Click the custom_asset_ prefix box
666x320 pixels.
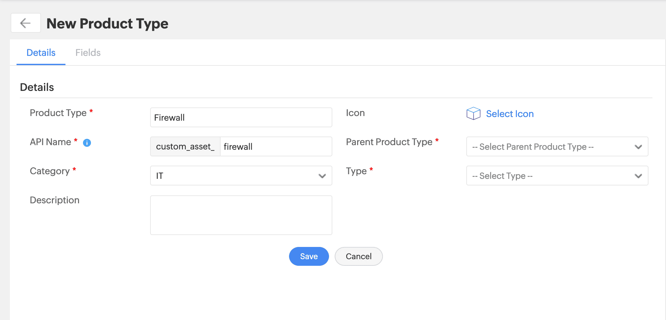pos(185,146)
